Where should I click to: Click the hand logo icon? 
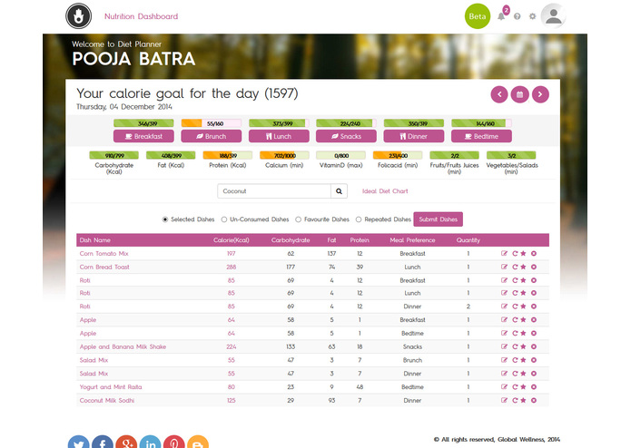click(x=78, y=16)
